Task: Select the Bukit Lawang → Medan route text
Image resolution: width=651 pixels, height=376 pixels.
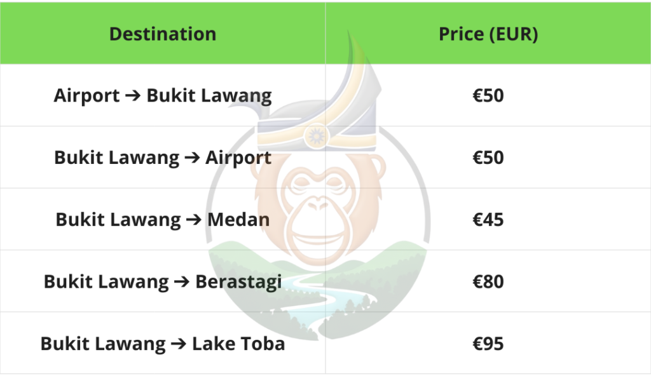Action: coord(163,220)
